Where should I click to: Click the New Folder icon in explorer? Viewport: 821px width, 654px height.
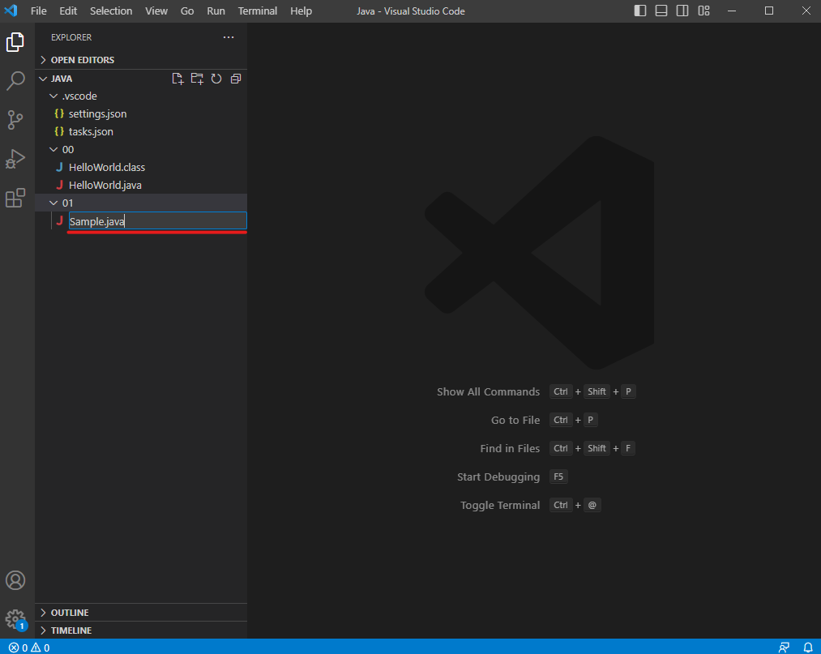(x=197, y=79)
